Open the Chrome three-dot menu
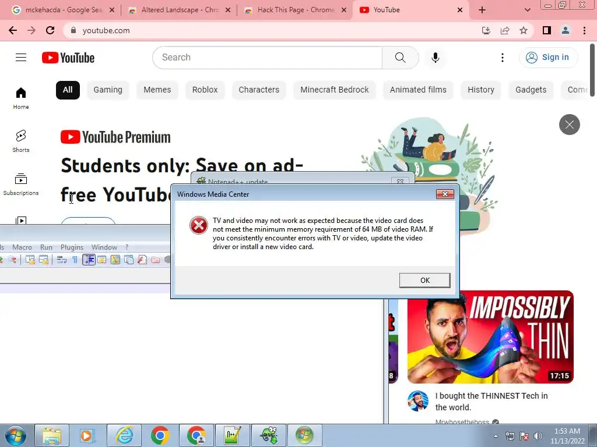597x447 pixels. [584, 30]
